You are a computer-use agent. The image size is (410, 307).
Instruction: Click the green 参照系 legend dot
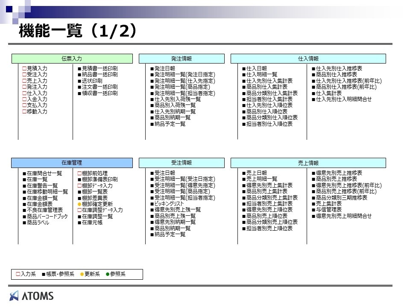(107, 274)
